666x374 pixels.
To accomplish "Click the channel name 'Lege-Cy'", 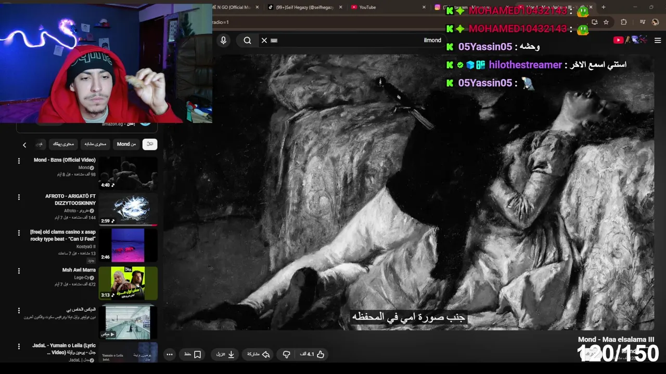I will coord(82,278).
